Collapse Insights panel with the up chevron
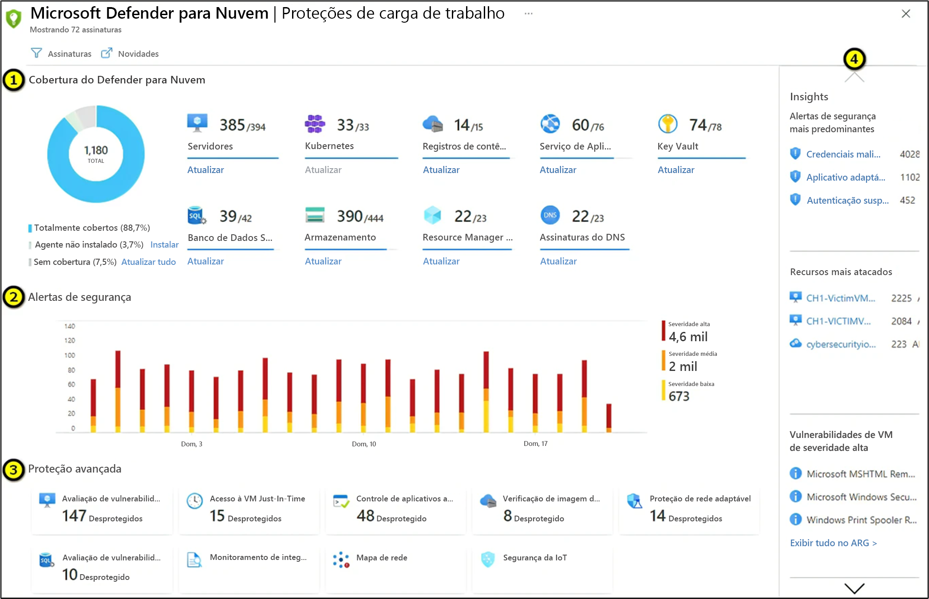 coord(854,78)
